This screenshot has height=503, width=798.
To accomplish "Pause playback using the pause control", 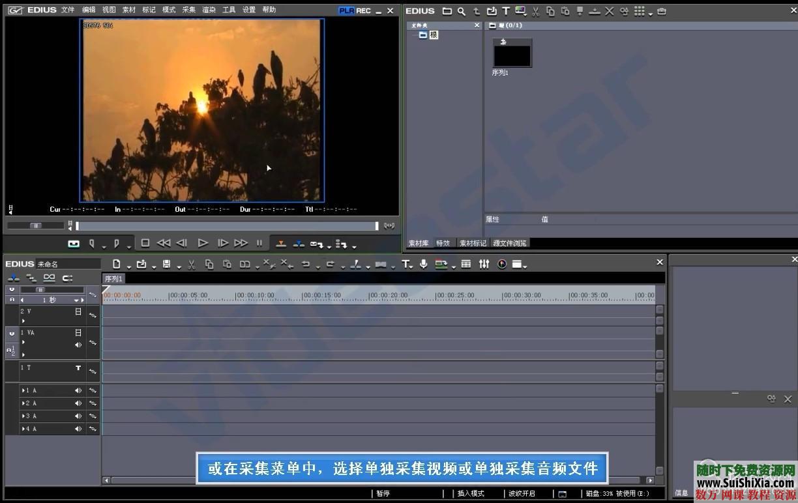I will click(259, 242).
